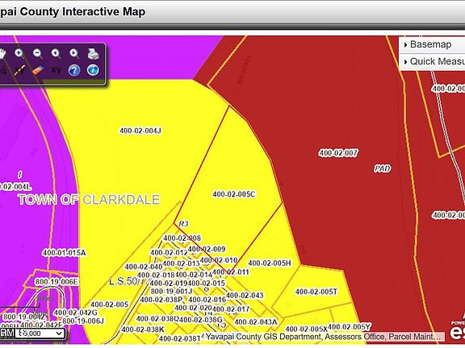Select the measure distance ruler tool
This screenshot has width=465, height=348.
[x=19, y=70]
